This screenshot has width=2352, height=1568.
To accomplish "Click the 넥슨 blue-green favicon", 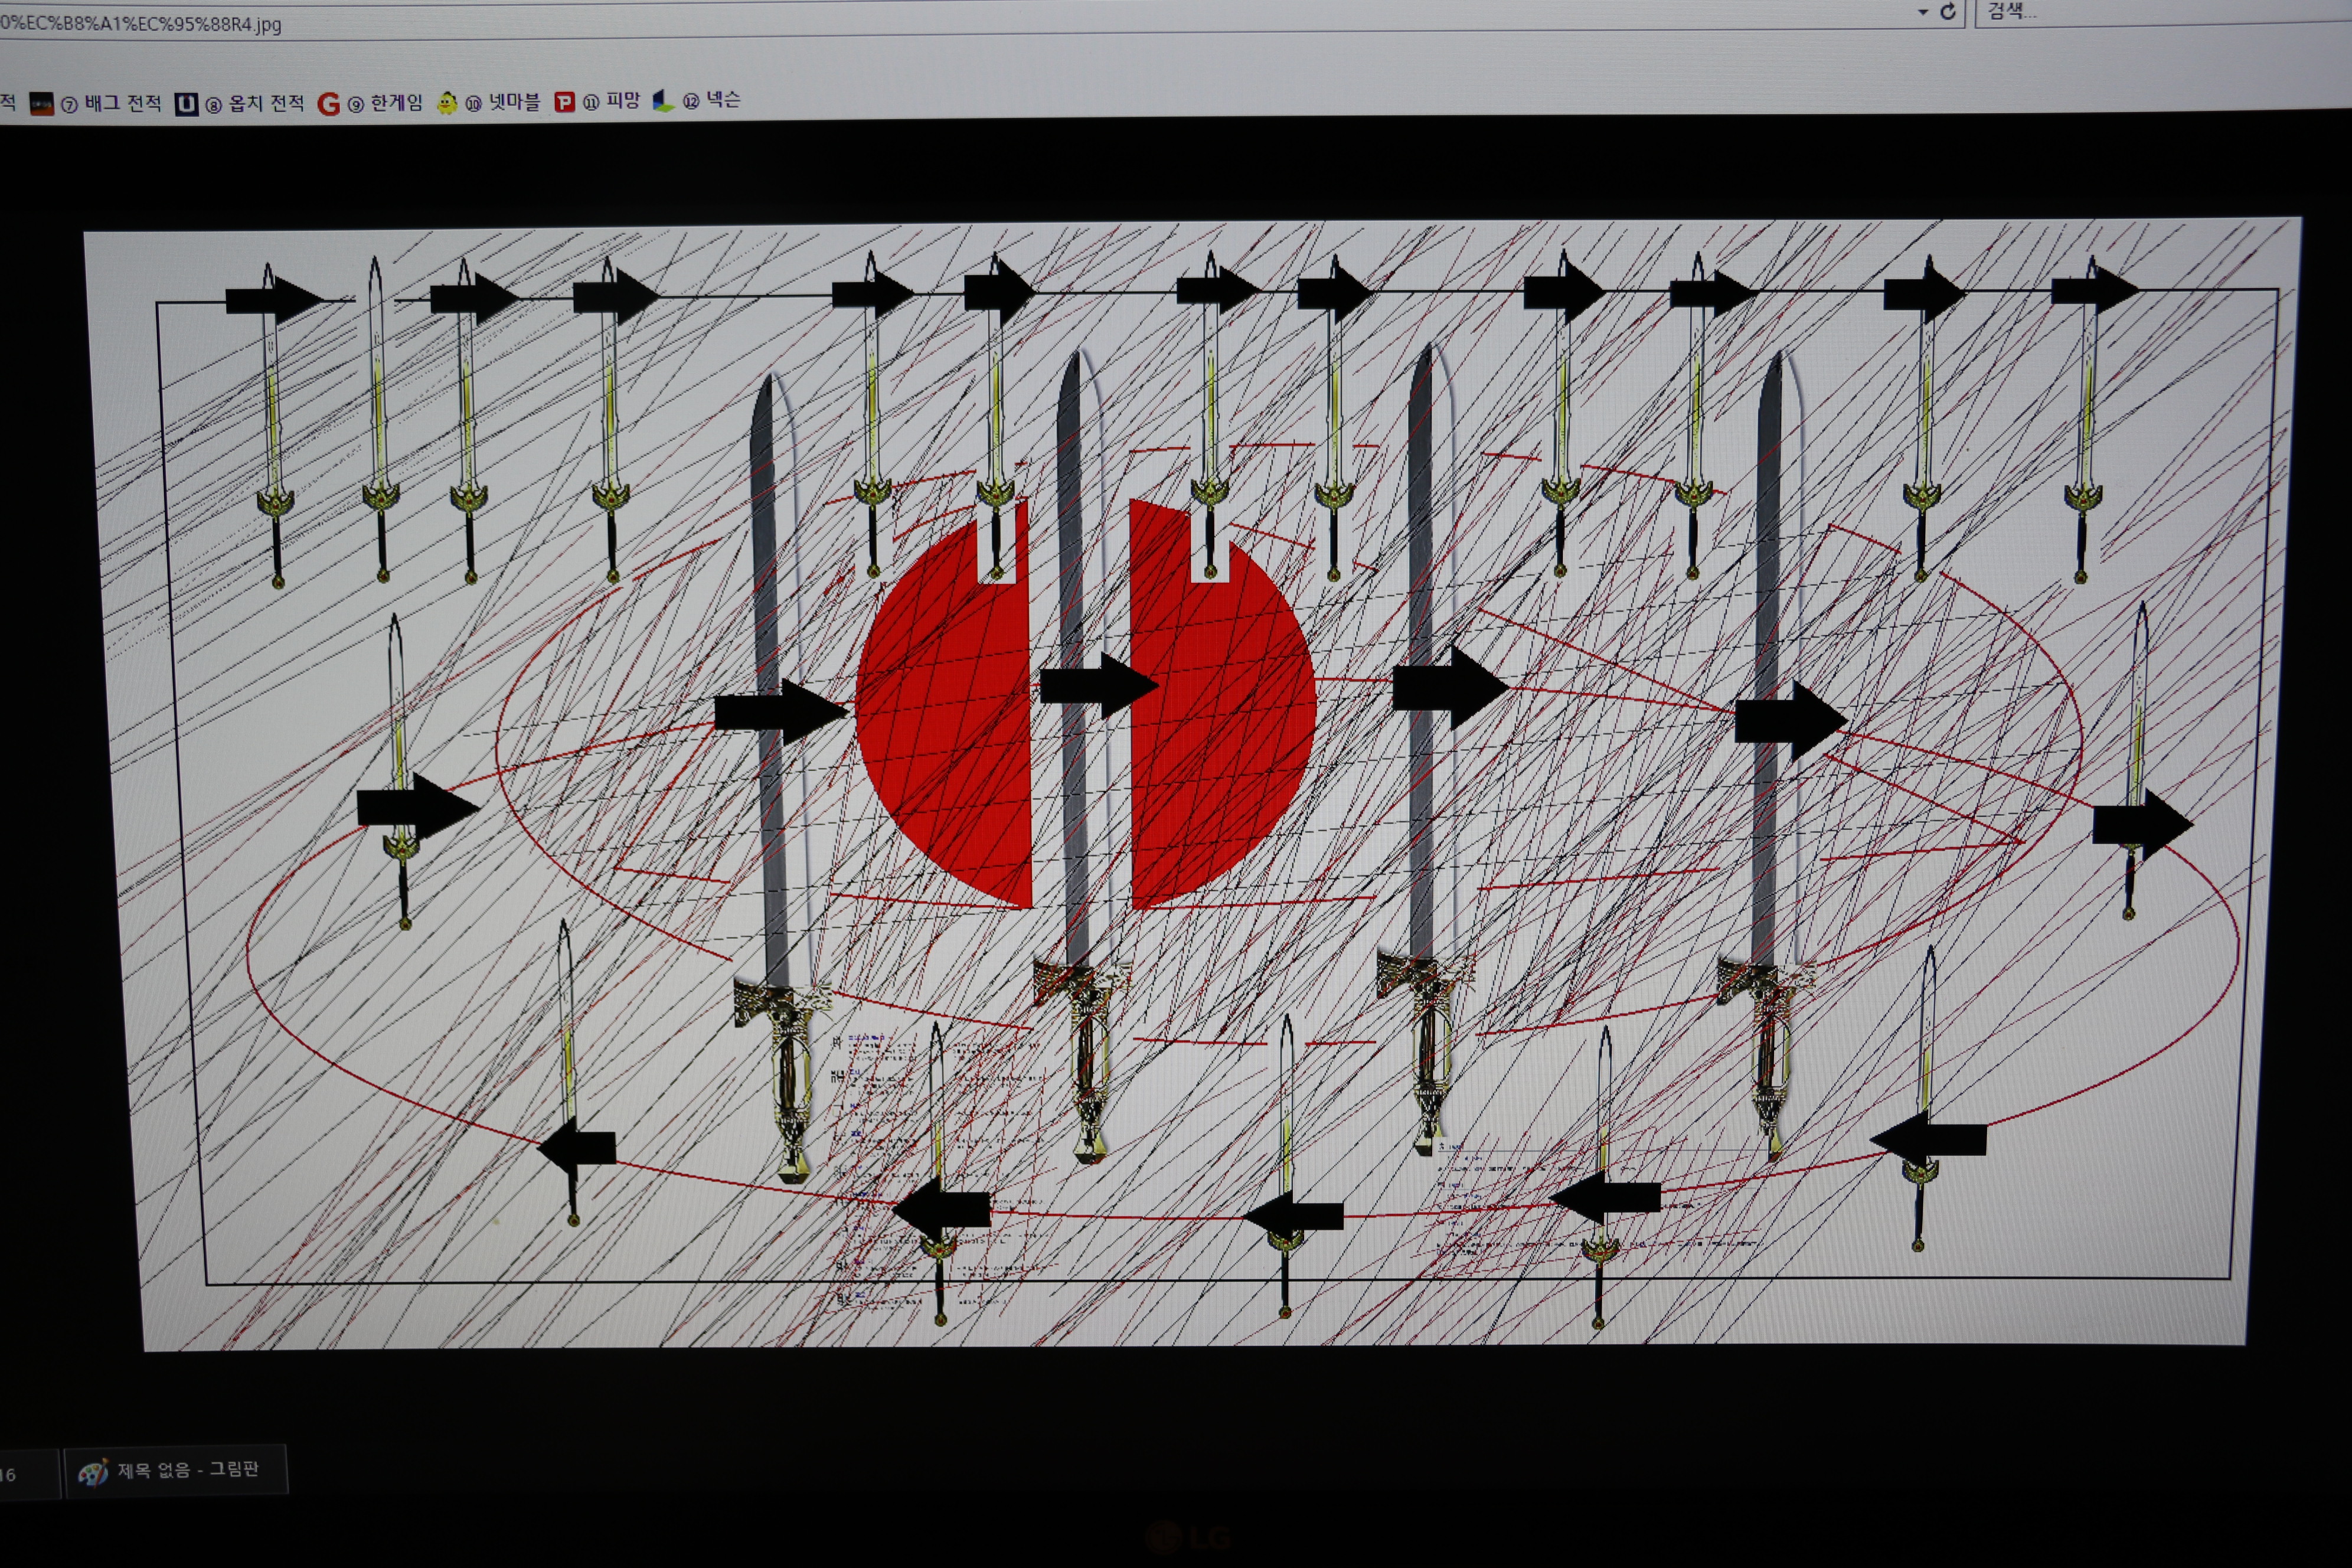I will coord(662,101).
